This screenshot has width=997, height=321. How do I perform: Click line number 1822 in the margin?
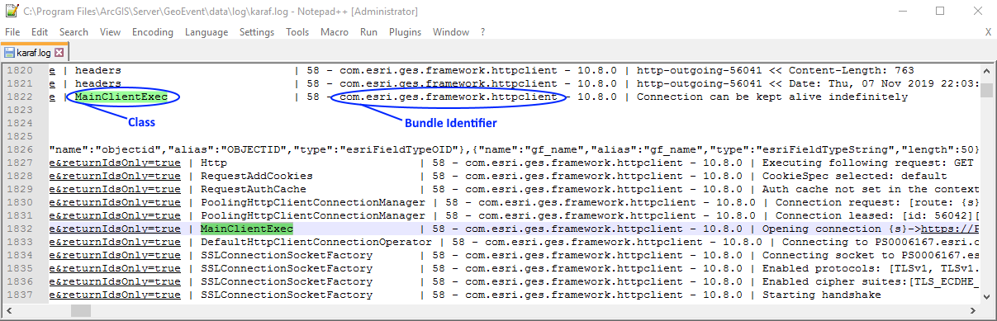[x=20, y=97]
